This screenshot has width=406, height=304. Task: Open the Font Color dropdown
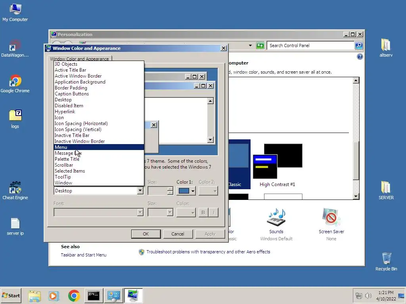[x=186, y=213]
